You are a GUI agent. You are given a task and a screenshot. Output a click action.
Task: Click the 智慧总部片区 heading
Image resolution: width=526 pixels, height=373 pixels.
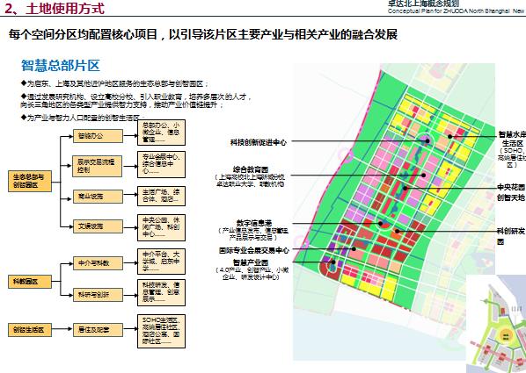(x=61, y=65)
